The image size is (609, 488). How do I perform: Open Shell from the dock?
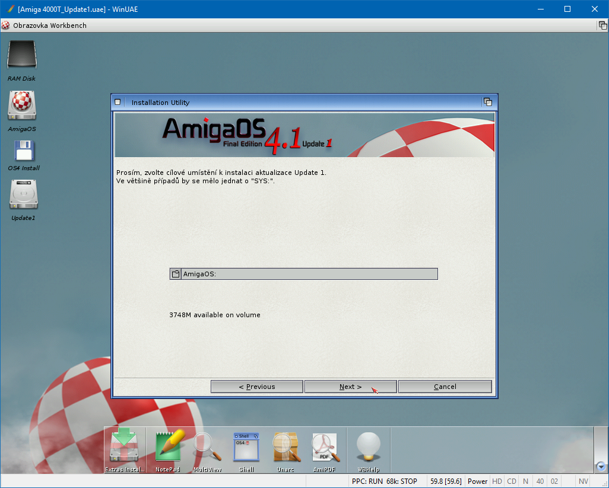[246, 447]
